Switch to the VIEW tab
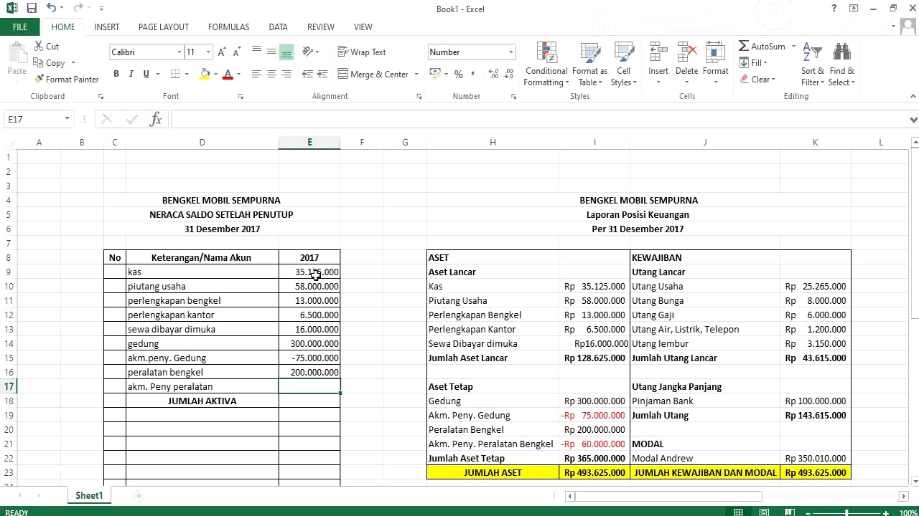 point(363,27)
